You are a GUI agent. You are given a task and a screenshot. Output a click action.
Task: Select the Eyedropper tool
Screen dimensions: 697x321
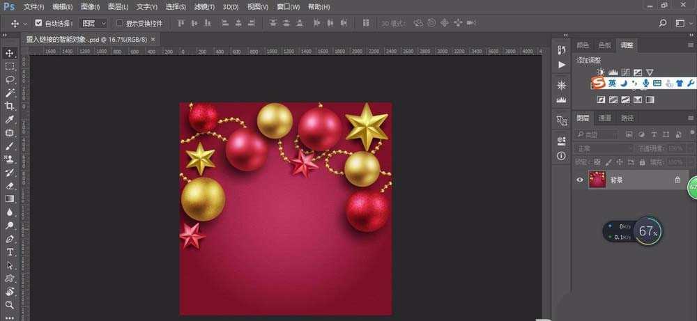[x=10, y=119]
